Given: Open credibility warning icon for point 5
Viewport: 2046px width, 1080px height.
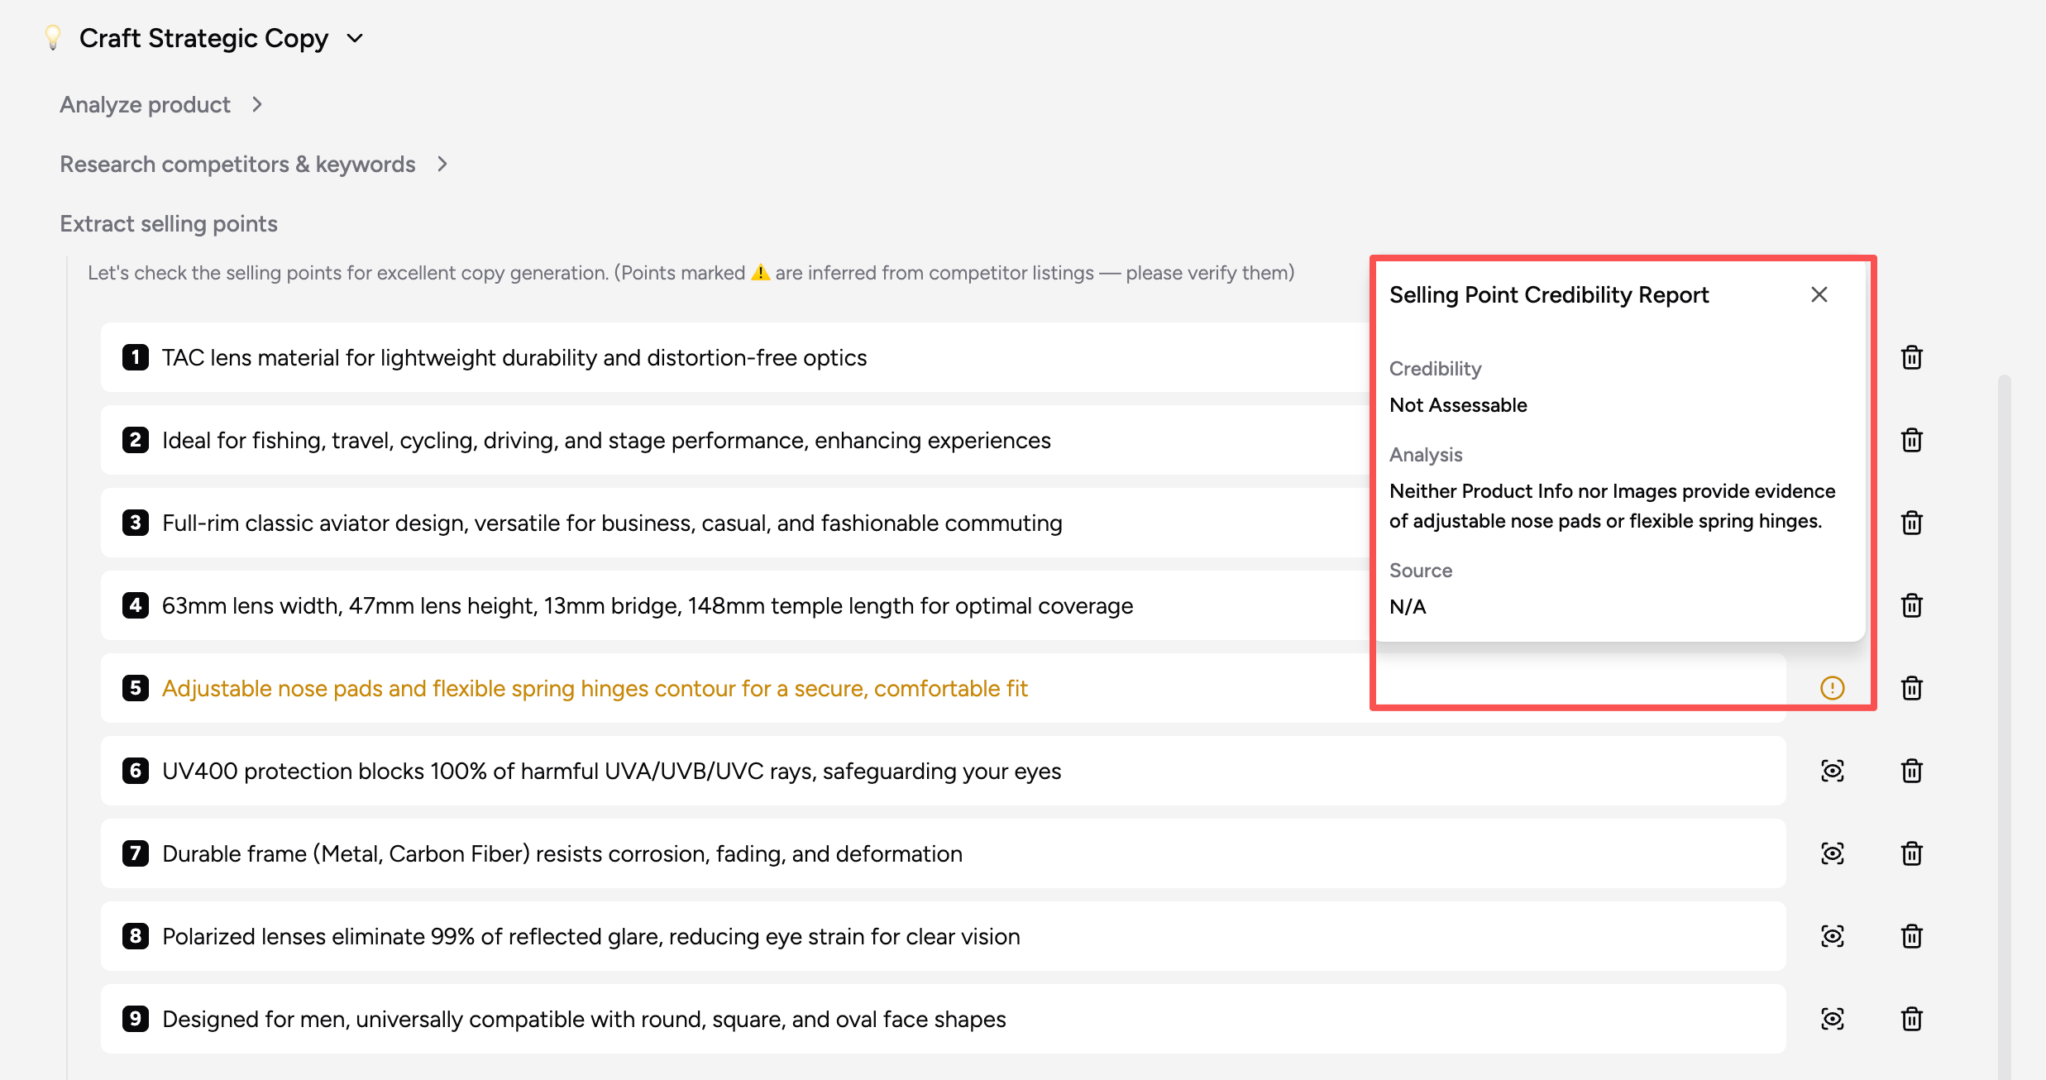Looking at the screenshot, I should click(x=1833, y=688).
